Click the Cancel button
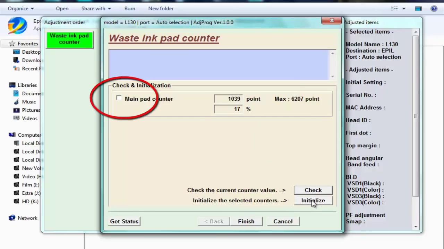 click(x=283, y=221)
